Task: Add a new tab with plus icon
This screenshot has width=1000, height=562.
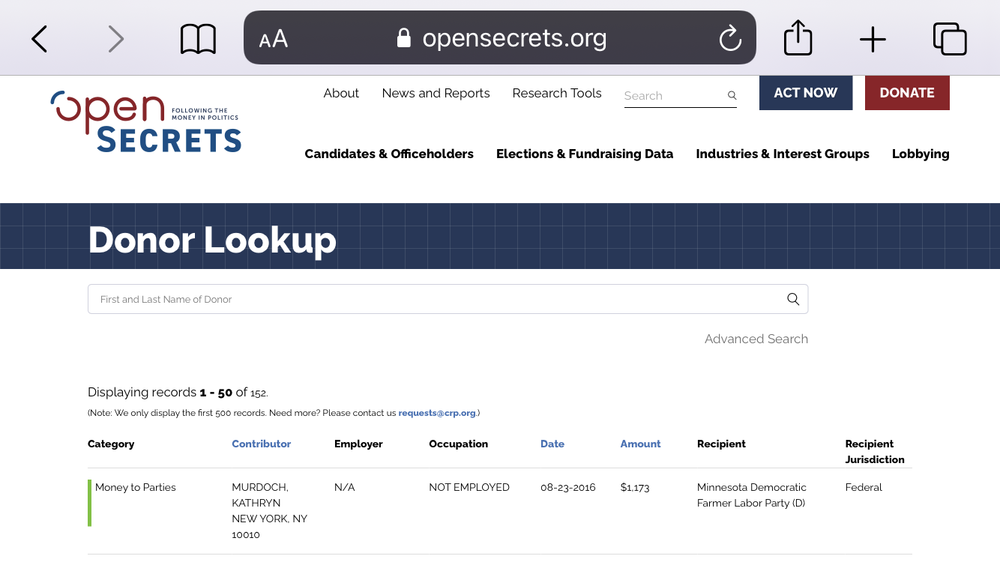Action: 873,39
